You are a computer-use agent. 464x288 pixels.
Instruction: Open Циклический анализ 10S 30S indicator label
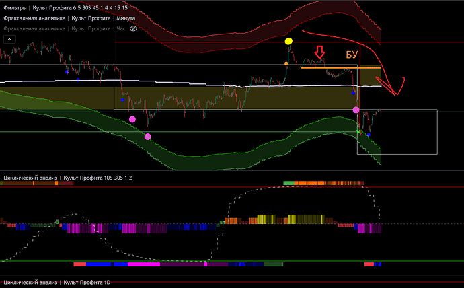[67, 178]
